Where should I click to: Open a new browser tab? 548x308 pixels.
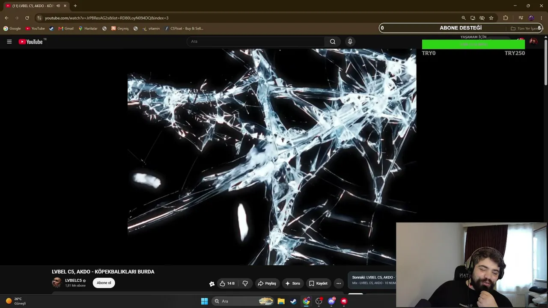pos(75,6)
